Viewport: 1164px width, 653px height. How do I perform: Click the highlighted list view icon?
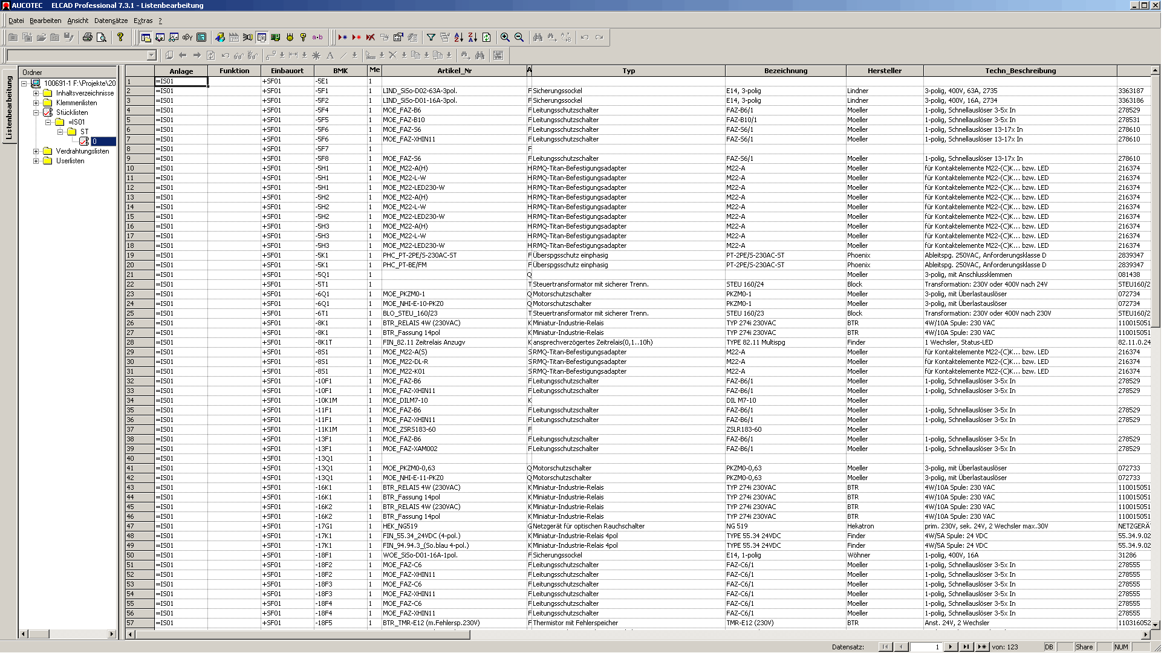click(x=262, y=37)
